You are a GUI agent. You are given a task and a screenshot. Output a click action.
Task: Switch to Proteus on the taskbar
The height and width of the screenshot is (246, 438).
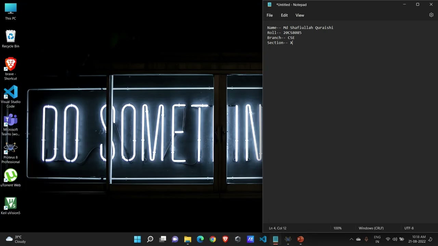288,239
